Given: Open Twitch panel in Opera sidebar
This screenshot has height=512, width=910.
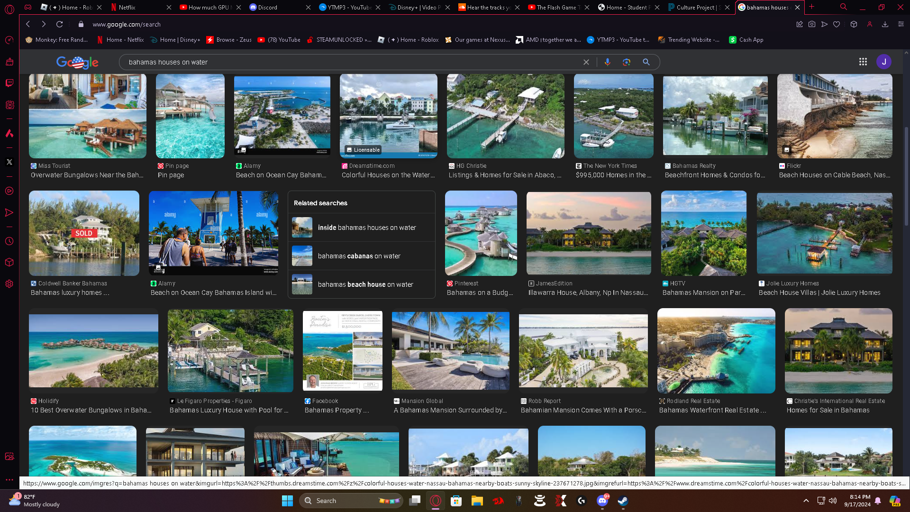Looking at the screenshot, I should [x=9, y=83].
